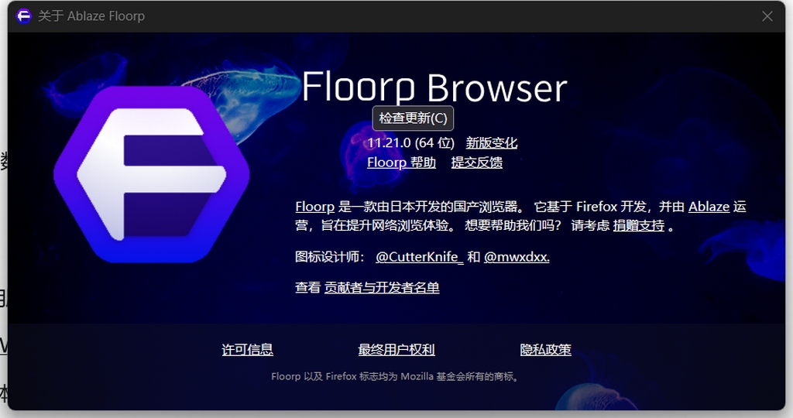Viewport: 793px width, 418px height.
Task: Open the 新版变化 release notes link
Action: pos(492,143)
